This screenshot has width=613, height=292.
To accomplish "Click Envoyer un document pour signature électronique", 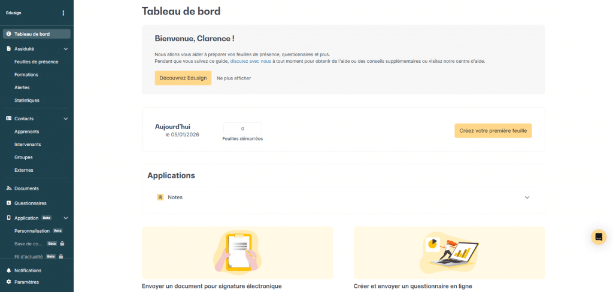I will coord(211,286).
